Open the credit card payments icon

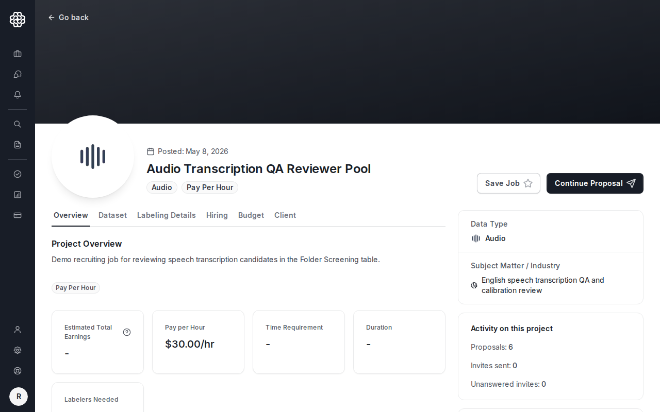pyautogui.click(x=18, y=215)
